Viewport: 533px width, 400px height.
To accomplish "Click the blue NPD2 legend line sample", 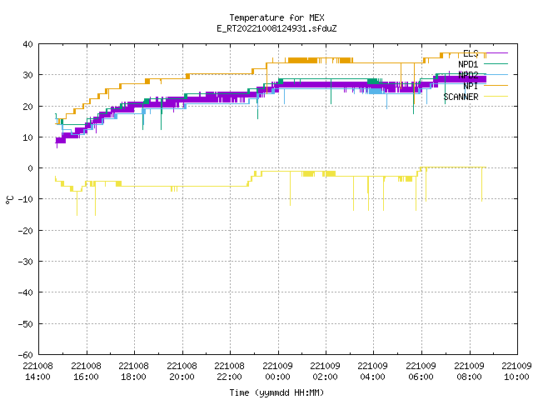I will (496, 74).
